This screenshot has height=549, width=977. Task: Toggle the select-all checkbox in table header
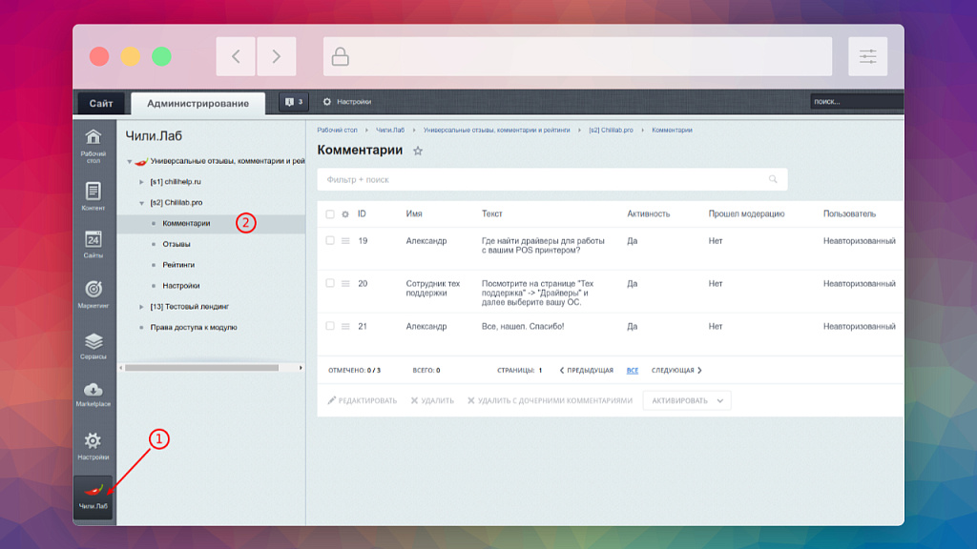[x=330, y=214]
